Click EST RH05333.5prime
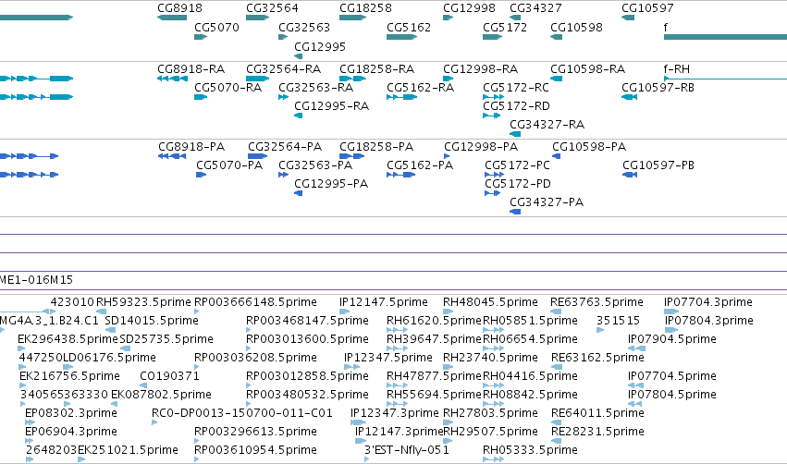This screenshot has height=464, width=787. (530, 450)
